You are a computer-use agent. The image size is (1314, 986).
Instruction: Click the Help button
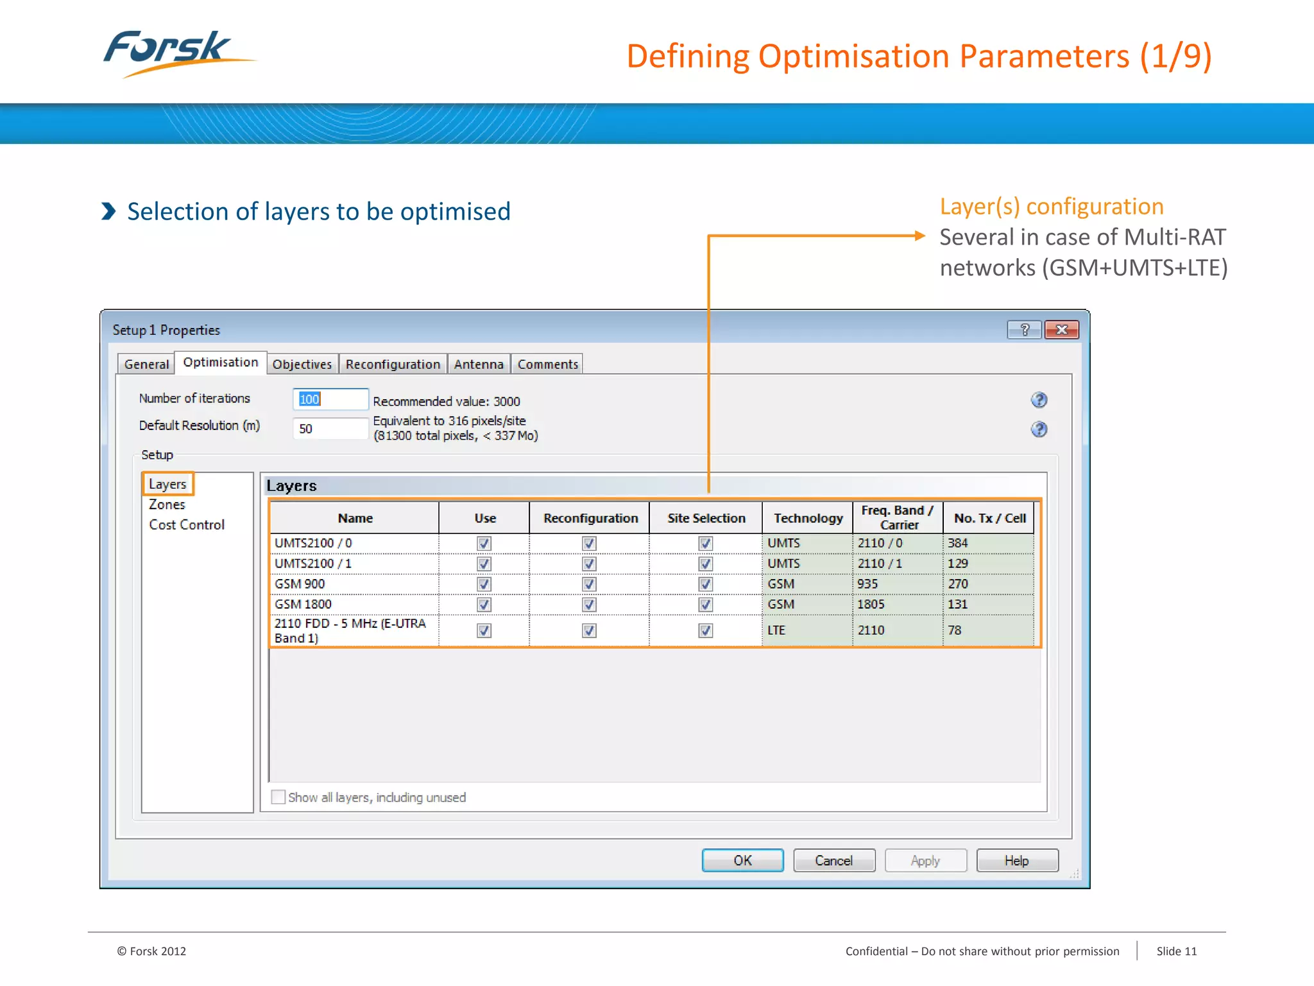(1017, 860)
